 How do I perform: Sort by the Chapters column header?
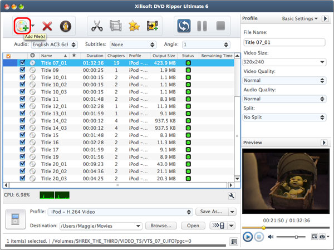(x=116, y=56)
